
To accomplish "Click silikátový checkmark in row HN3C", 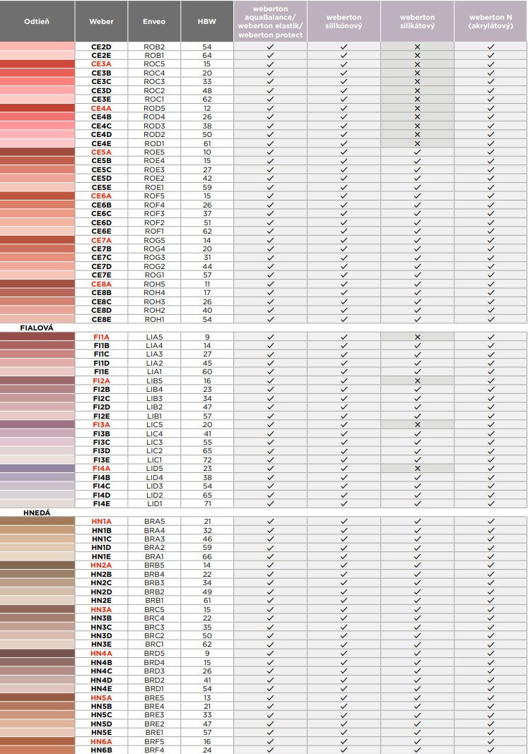I will point(417,627).
